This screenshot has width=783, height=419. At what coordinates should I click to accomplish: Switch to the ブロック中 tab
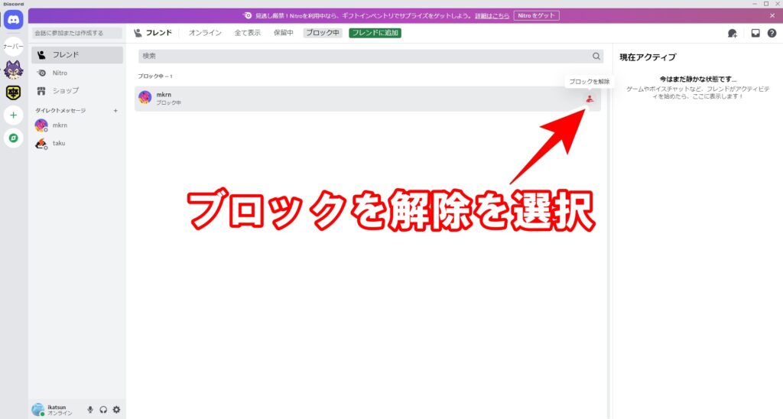click(x=323, y=33)
